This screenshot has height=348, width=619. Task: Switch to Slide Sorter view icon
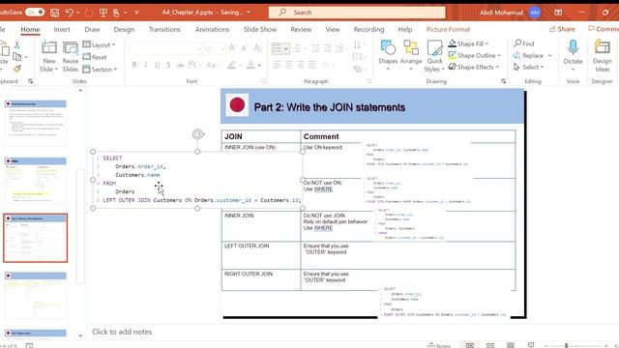point(490,346)
